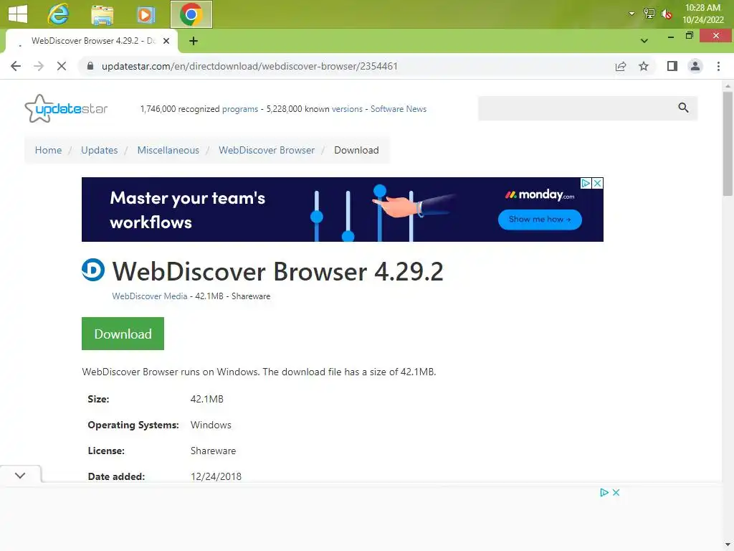Open the Windows Start button

pyautogui.click(x=17, y=14)
